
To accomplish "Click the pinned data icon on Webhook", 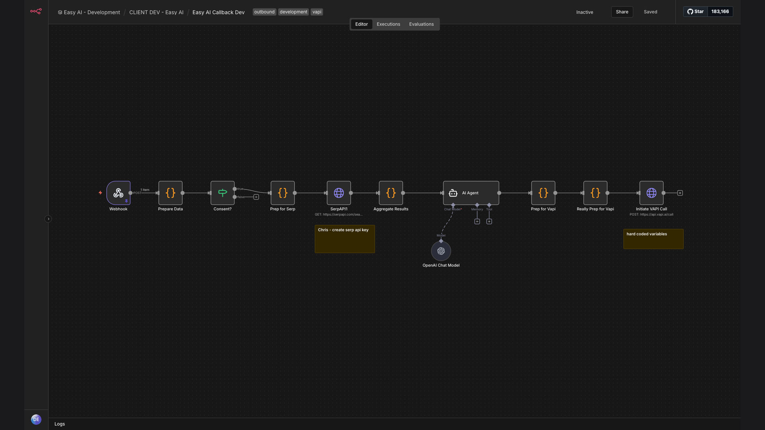I will point(126,201).
